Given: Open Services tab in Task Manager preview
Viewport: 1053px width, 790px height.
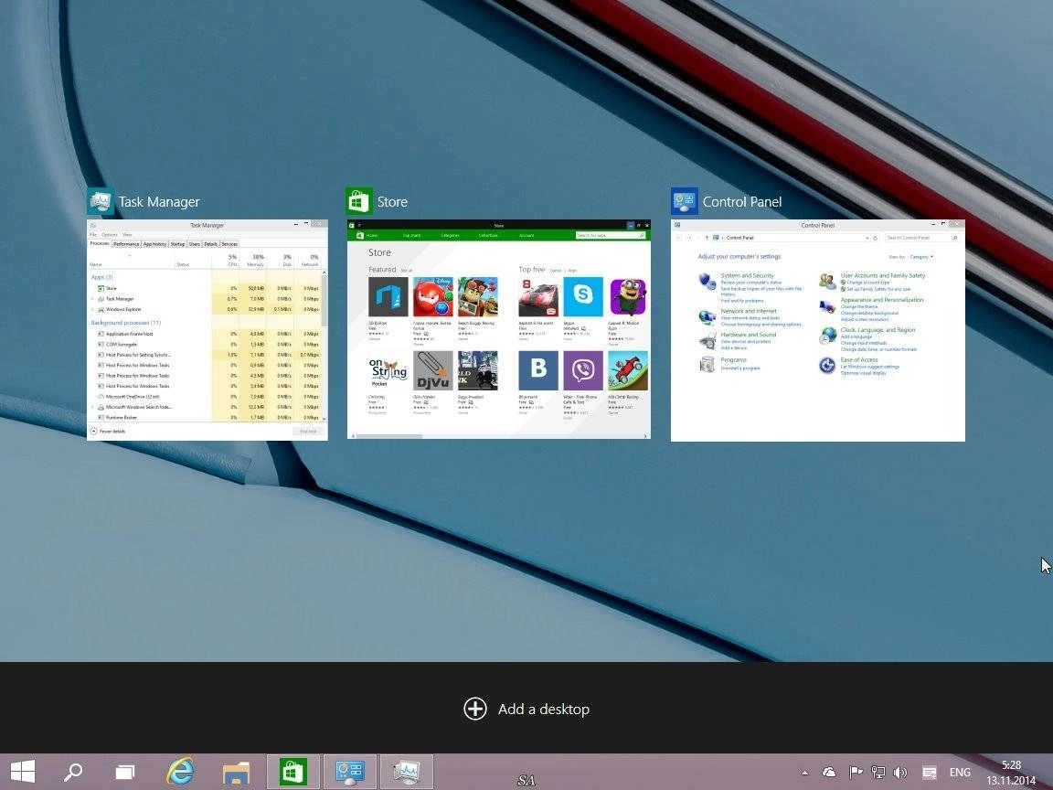Looking at the screenshot, I should pyautogui.click(x=229, y=244).
